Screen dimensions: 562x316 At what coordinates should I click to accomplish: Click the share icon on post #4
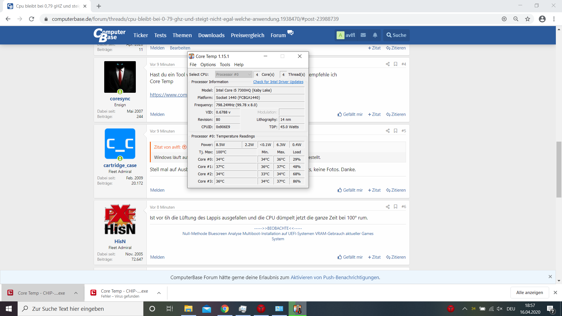click(388, 64)
